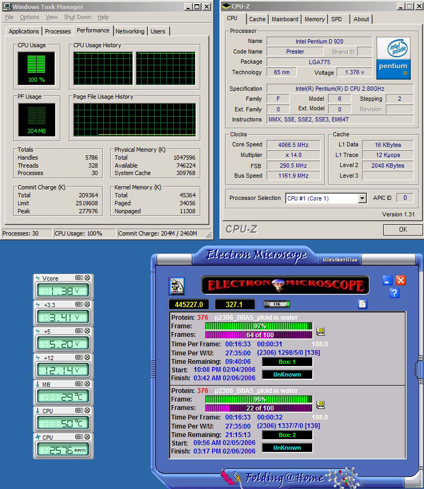Click the Task Manager title bar icon
Viewport: 424px width, 489px height.
[x=7, y=6]
